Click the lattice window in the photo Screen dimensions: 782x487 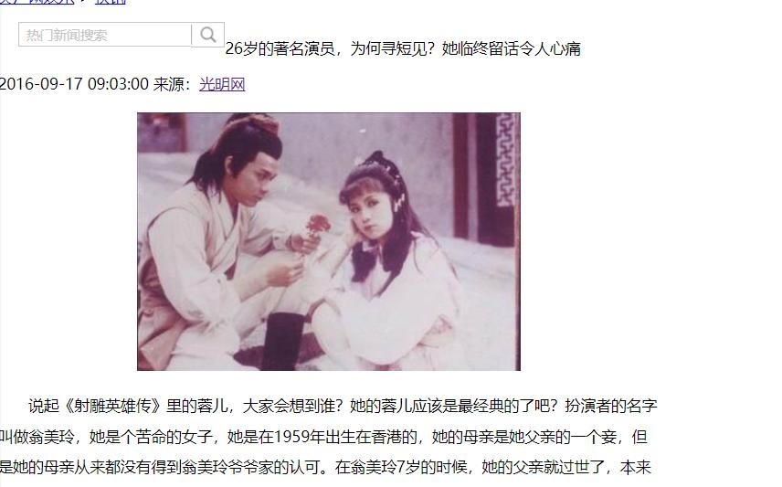pyautogui.click(x=505, y=160)
